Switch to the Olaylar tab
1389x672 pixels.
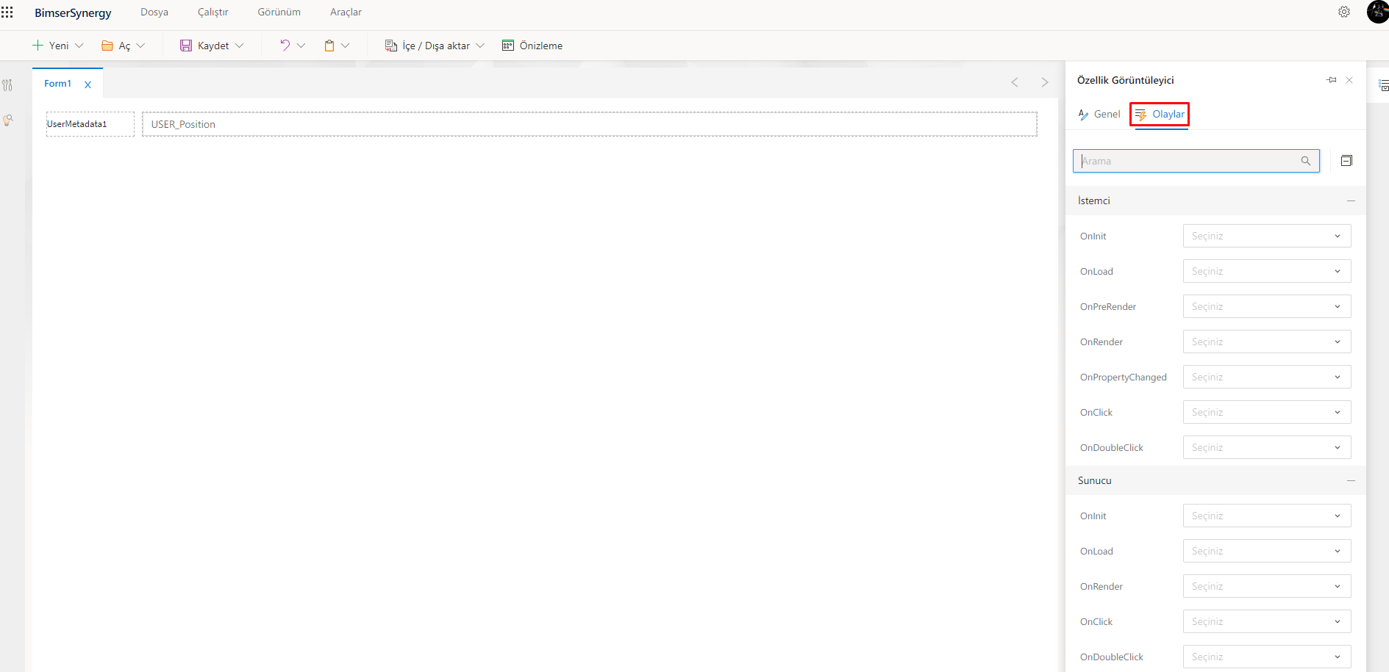click(1160, 114)
